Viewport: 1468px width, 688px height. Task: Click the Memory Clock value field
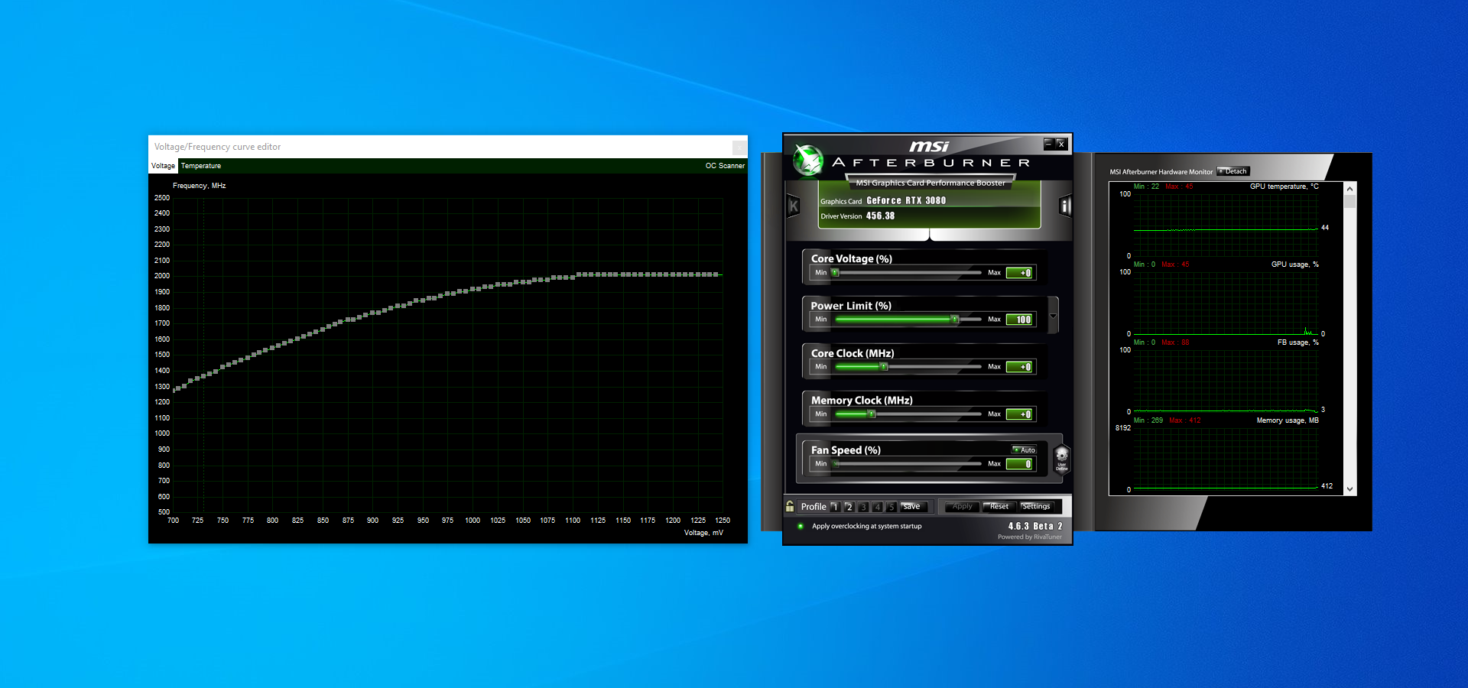(1021, 414)
